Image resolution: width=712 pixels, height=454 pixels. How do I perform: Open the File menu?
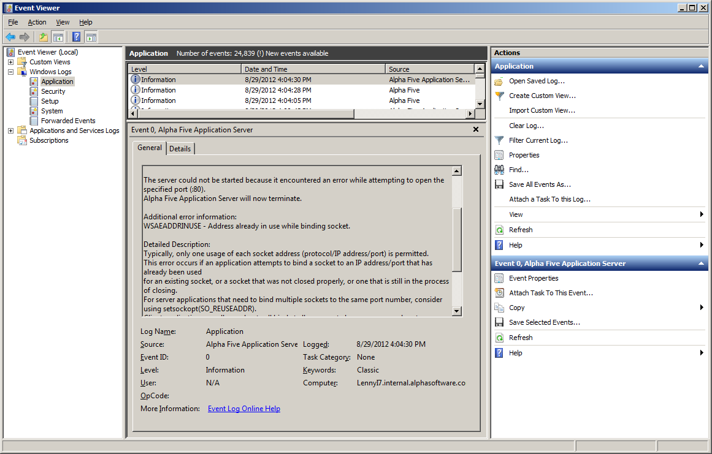[13, 22]
